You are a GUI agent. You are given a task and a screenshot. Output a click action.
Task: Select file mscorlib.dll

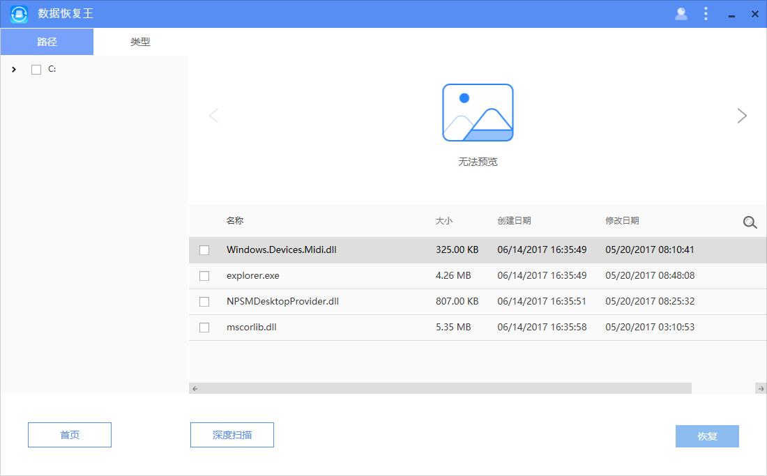[x=252, y=327]
